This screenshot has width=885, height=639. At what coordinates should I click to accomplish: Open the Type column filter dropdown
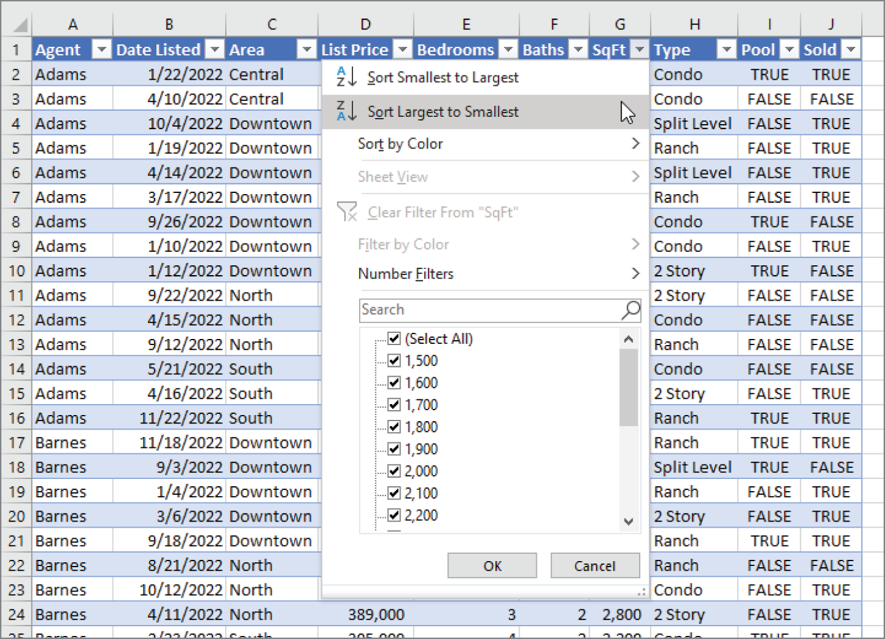click(727, 49)
